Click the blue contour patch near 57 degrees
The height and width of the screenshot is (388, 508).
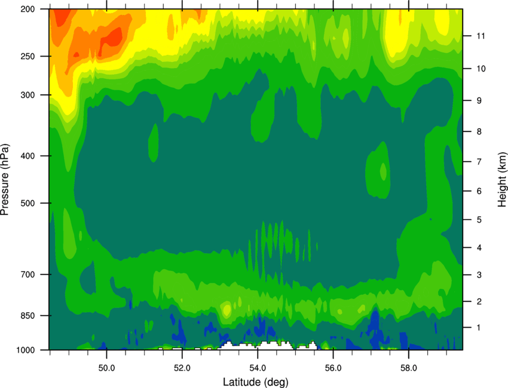(375, 324)
